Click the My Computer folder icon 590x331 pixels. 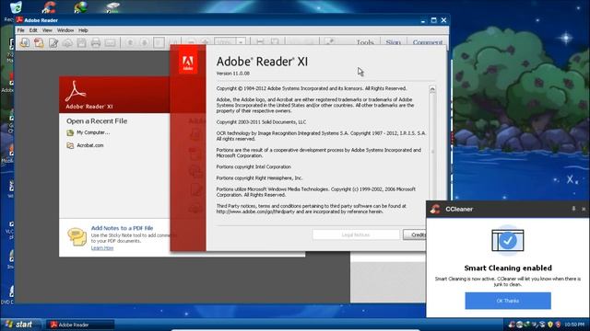tap(70, 132)
